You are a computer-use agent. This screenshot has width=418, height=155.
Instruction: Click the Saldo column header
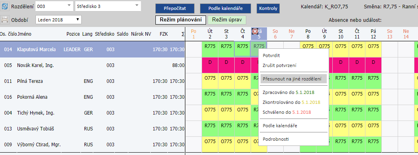coord(123,34)
